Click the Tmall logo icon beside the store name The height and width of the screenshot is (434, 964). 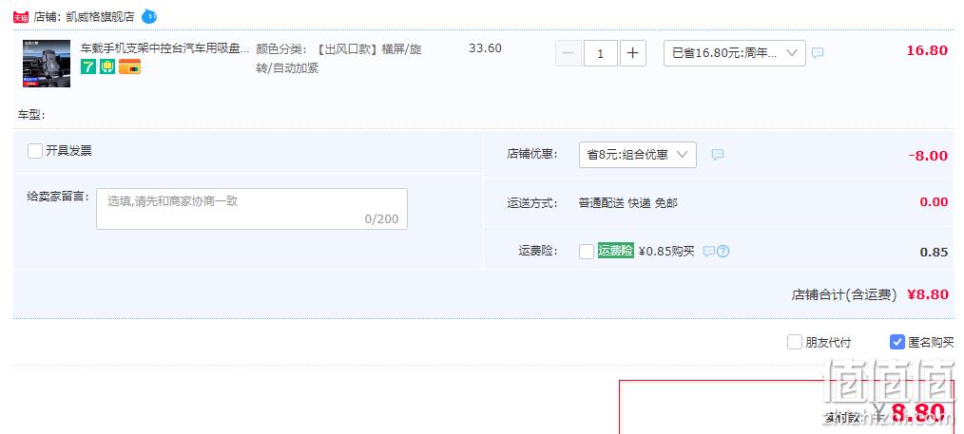point(21,17)
